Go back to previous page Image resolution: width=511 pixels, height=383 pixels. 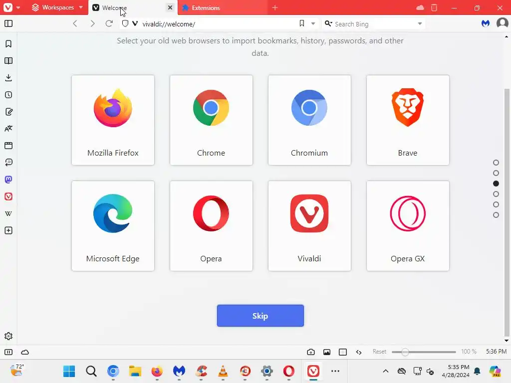[x=75, y=23]
